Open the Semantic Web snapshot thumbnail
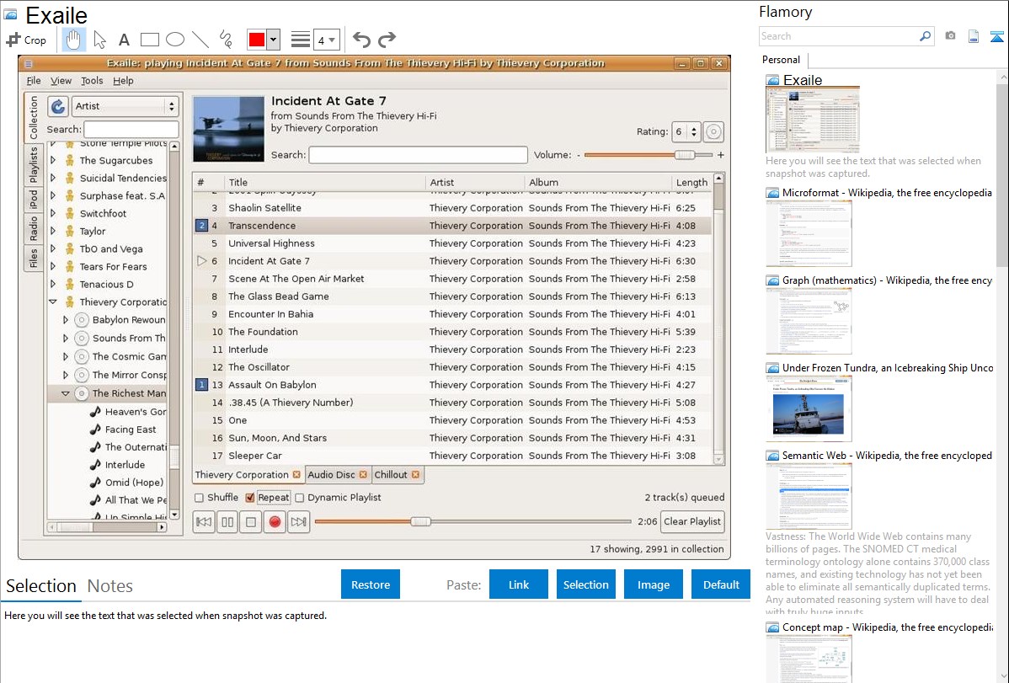The height and width of the screenshot is (683, 1009). 809,496
